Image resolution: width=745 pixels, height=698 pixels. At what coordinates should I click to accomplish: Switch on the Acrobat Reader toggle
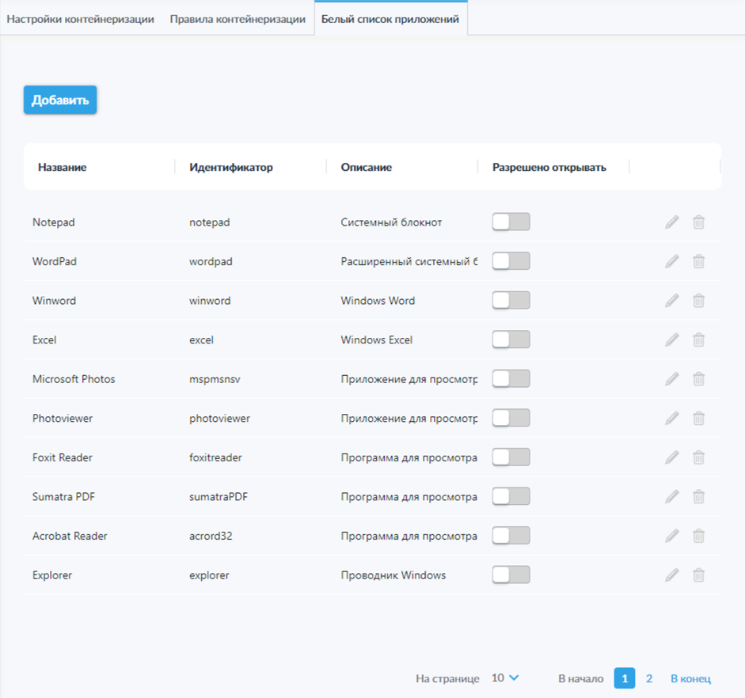pos(511,536)
